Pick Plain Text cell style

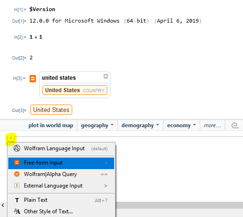point(61,200)
